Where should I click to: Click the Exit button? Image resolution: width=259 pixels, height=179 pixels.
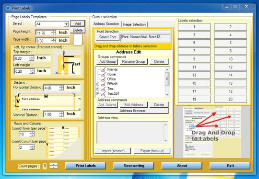230,166
